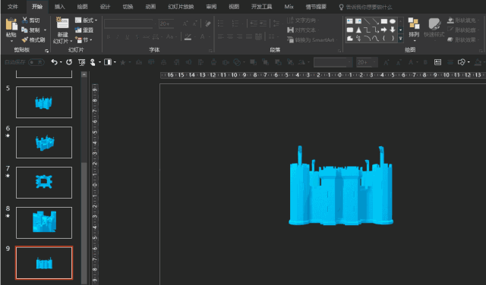Select the Arrow line shape
Image resolution: width=486 pixels, height=285 pixels.
(x=375, y=21)
